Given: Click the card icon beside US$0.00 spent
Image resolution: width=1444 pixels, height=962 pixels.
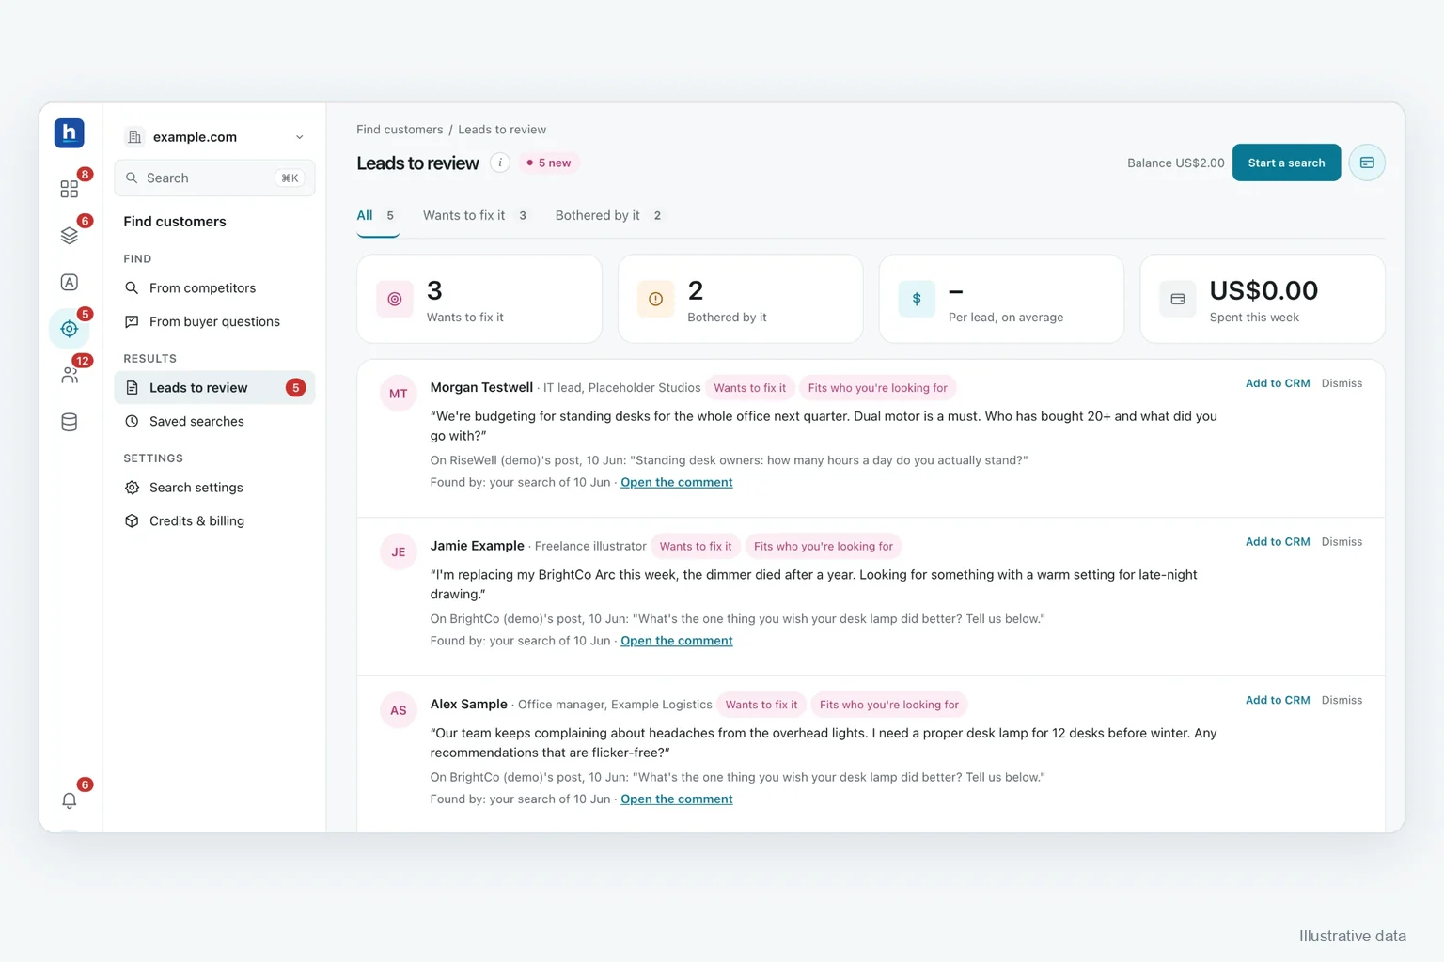Looking at the screenshot, I should point(1178,299).
